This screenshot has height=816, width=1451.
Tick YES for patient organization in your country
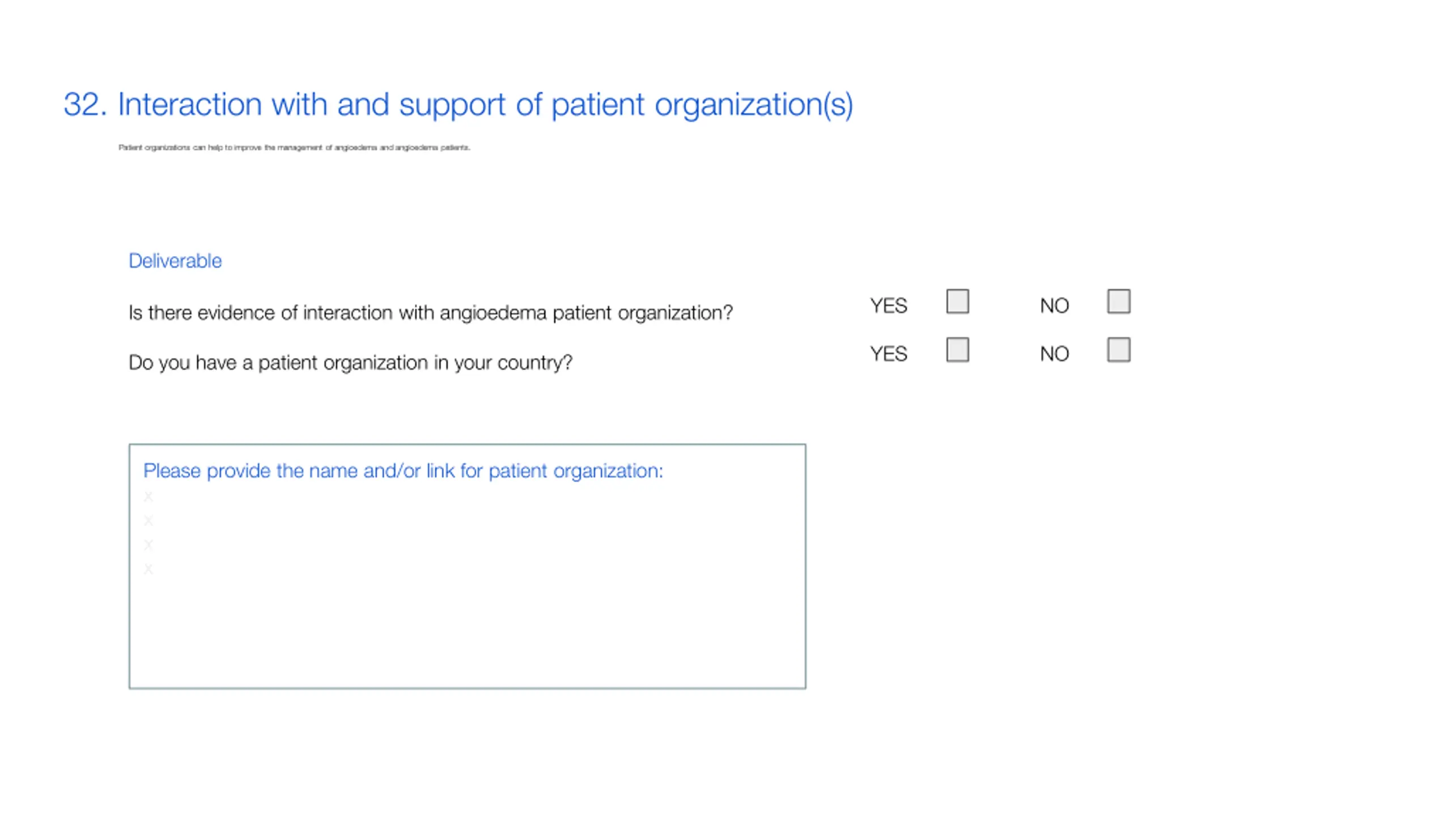(x=957, y=350)
